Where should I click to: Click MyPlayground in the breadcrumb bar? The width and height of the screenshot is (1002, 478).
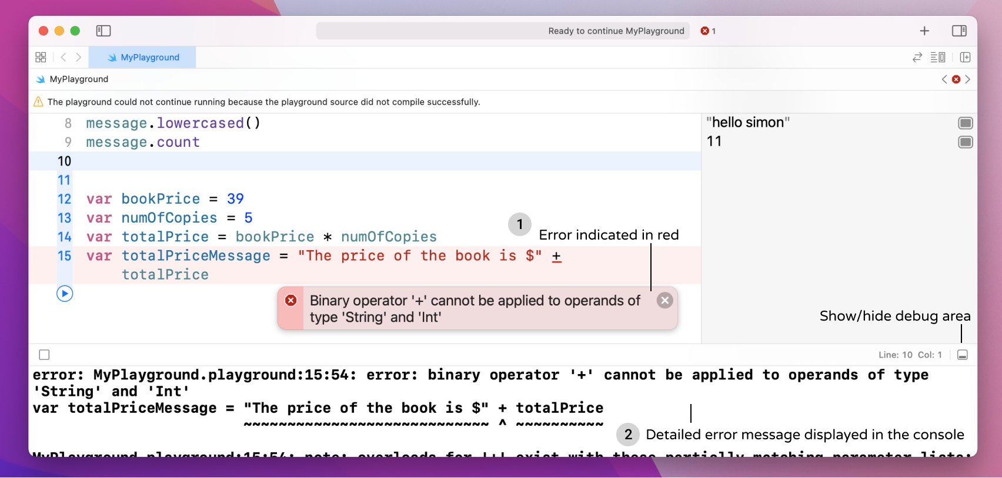[x=78, y=79]
